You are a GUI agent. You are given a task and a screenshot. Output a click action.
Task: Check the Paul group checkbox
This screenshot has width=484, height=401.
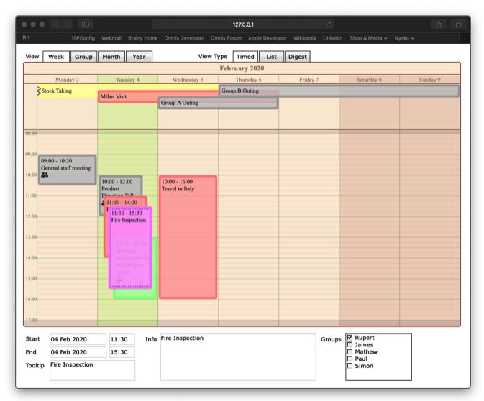pyautogui.click(x=350, y=359)
